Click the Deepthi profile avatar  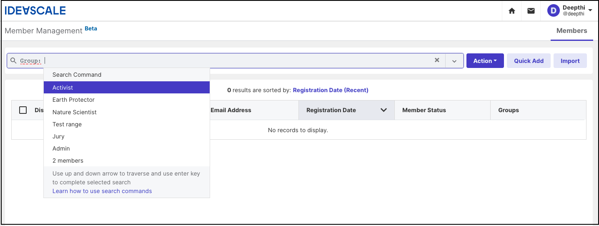(553, 11)
